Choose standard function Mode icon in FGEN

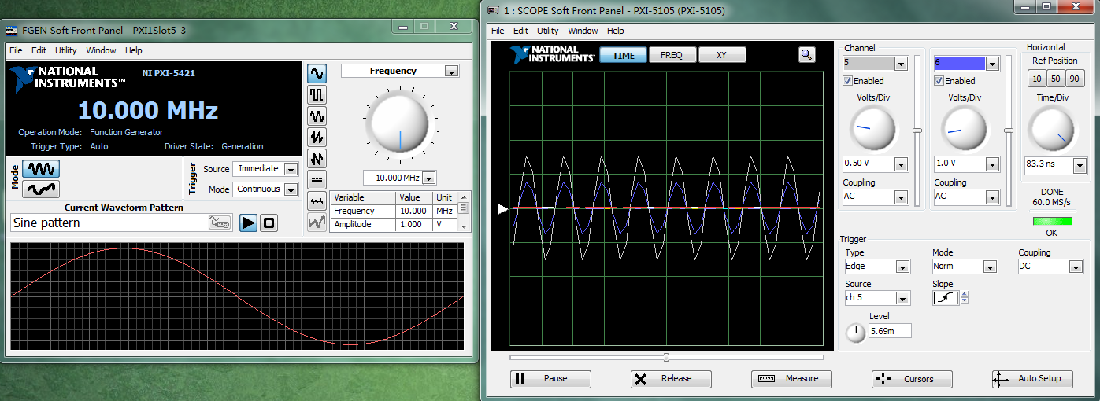click(41, 168)
